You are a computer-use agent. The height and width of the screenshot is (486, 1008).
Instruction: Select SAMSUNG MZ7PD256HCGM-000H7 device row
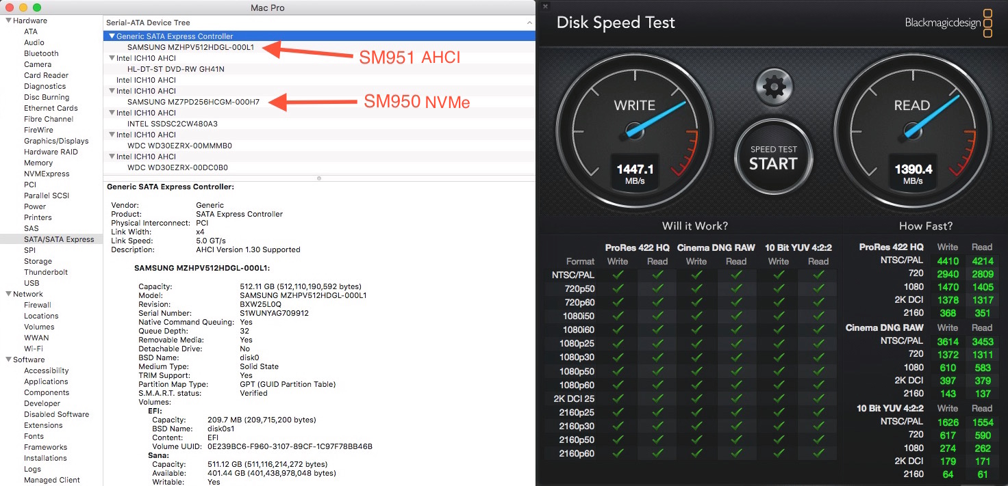pos(318,102)
